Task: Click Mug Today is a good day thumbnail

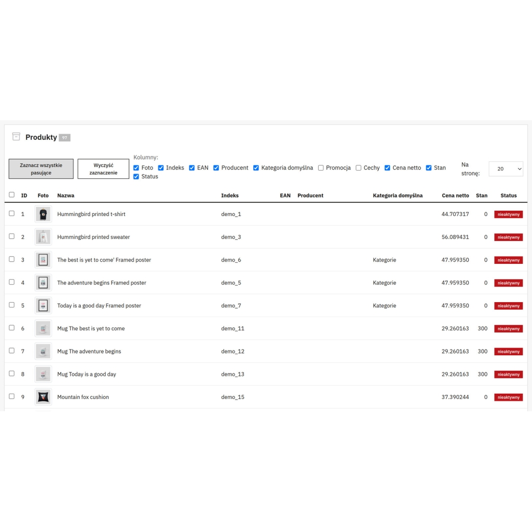Action: tap(43, 374)
